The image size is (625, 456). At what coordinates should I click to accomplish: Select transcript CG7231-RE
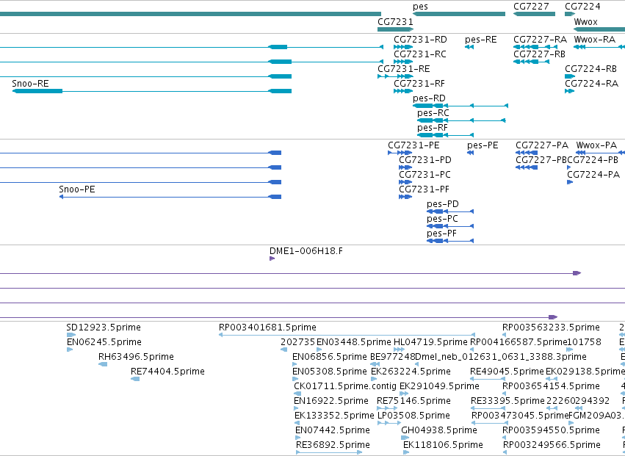395,76
